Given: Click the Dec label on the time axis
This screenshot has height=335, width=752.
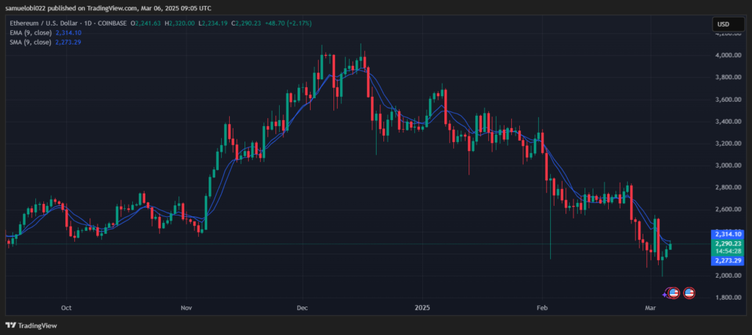Looking at the screenshot, I should [302, 308].
